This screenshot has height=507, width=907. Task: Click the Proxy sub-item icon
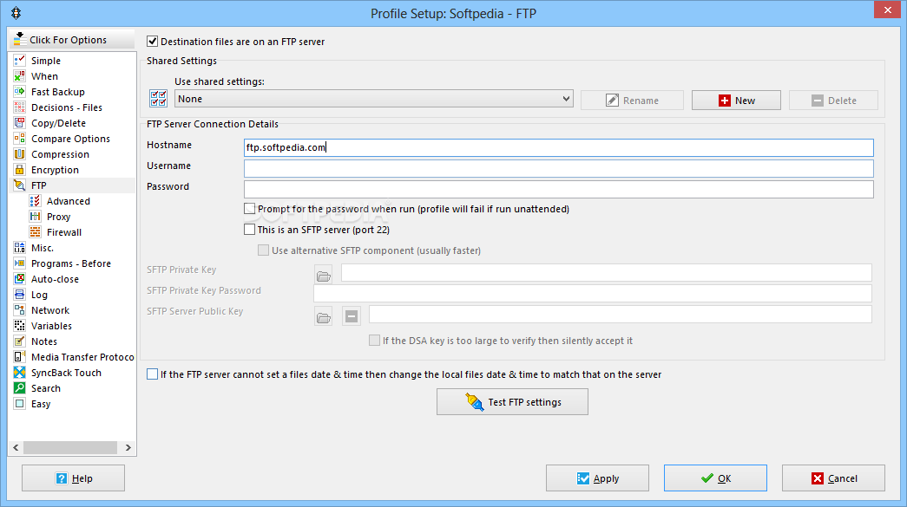(36, 216)
